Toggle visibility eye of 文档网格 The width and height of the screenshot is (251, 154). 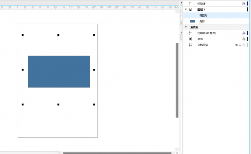pyautogui.click(x=237, y=45)
